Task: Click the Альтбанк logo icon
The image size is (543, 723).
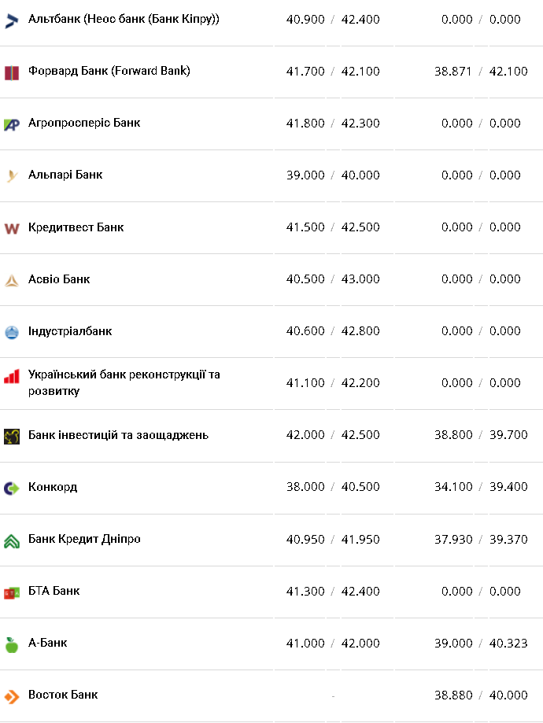Action: 12,20
